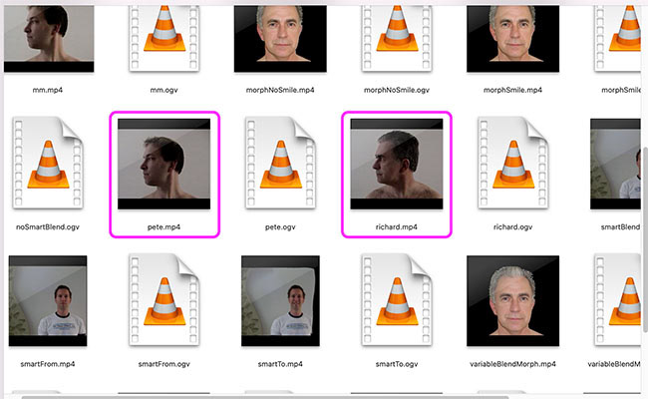Select the smartFrom.mp4 video thumbnail
Image resolution: width=648 pixels, height=399 pixels.
click(x=48, y=300)
